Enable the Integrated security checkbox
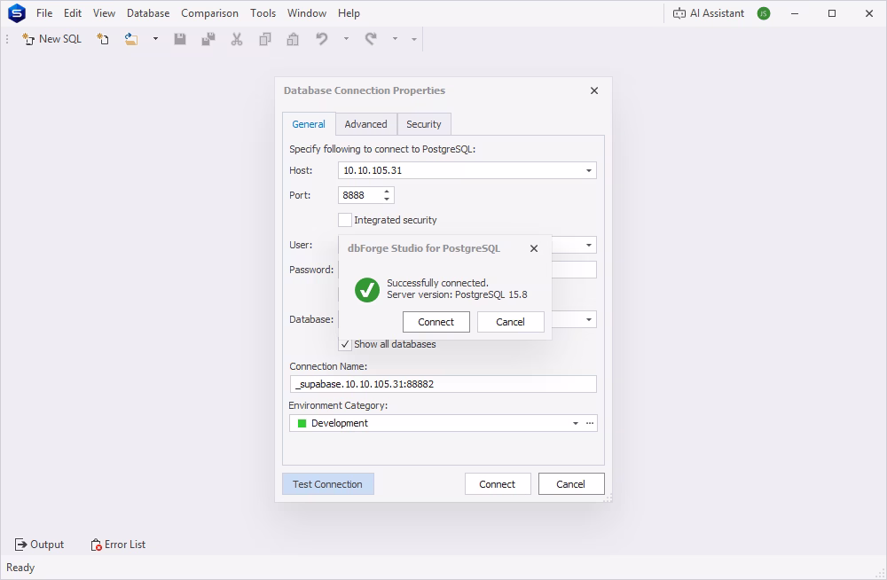The width and height of the screenshot is (887, 580). pos(345,219)
